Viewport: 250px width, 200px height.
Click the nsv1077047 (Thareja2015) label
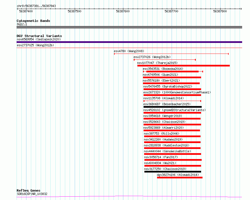coord(157,63)
